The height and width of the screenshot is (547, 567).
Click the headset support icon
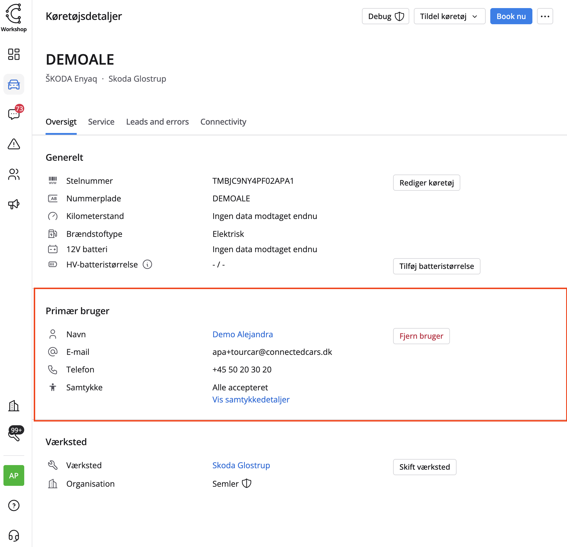(x=14, y=535)
